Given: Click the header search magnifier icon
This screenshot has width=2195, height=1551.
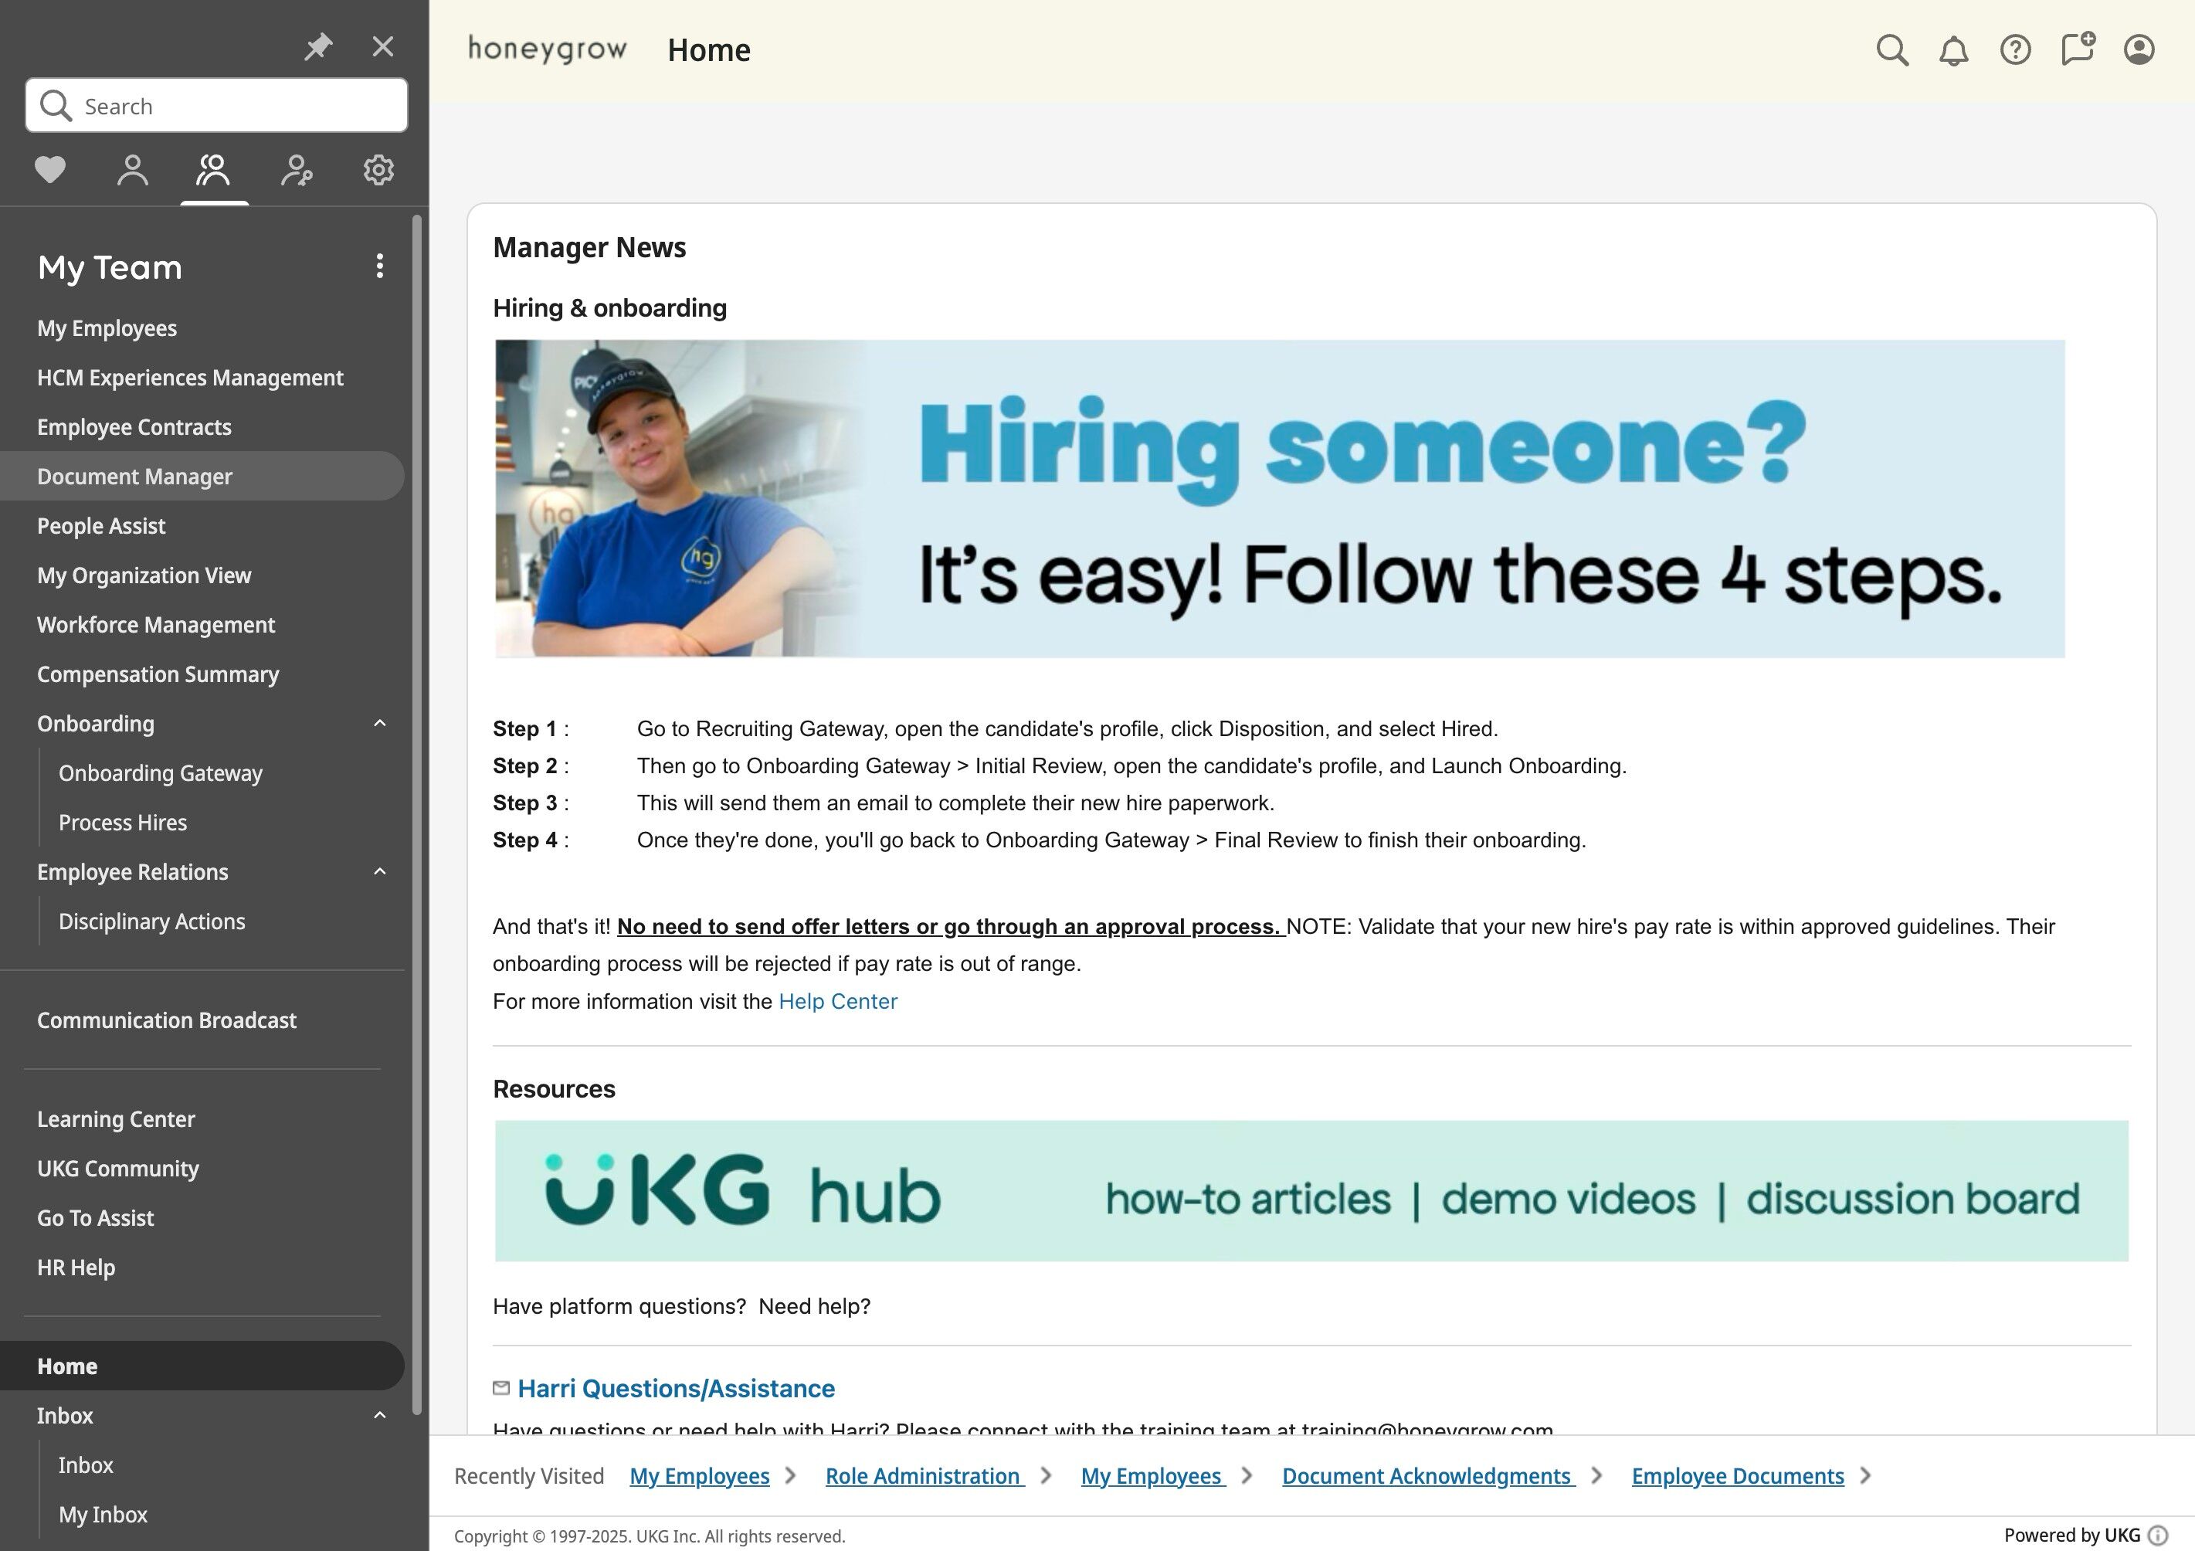Looking at the screenshot, I should tap(1892, 49).
